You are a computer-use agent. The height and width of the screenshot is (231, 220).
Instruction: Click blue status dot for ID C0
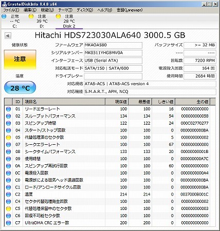(8, 180)
